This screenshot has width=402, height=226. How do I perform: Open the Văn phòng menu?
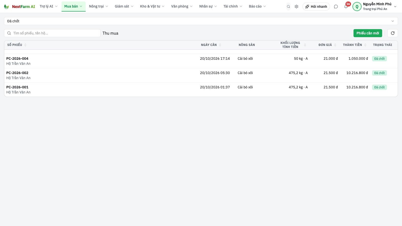click(182, 7)
